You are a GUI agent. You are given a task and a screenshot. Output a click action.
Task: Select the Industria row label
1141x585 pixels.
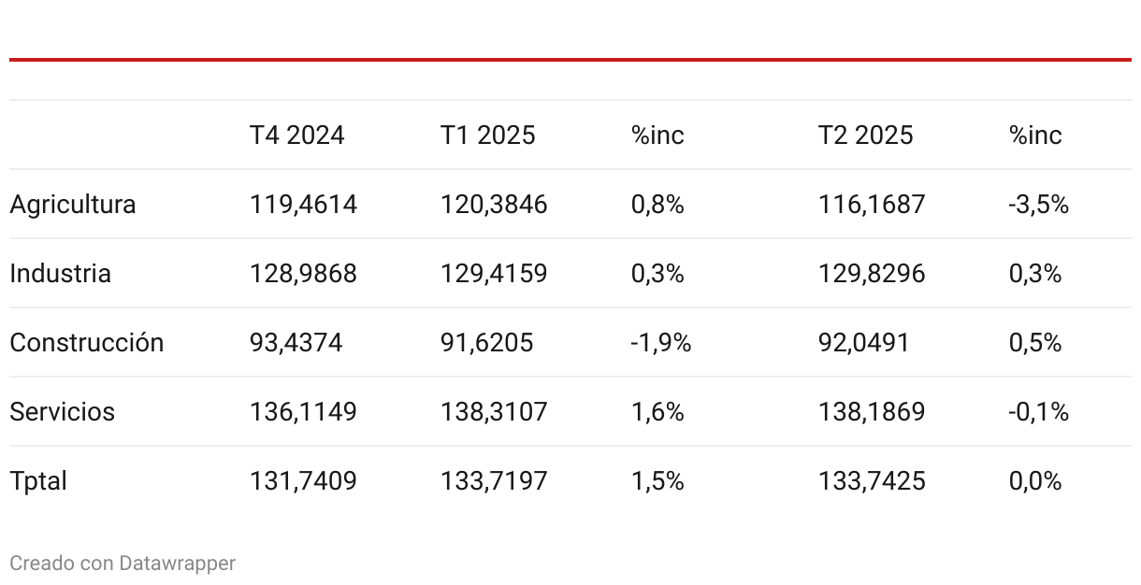pos(60,274)
